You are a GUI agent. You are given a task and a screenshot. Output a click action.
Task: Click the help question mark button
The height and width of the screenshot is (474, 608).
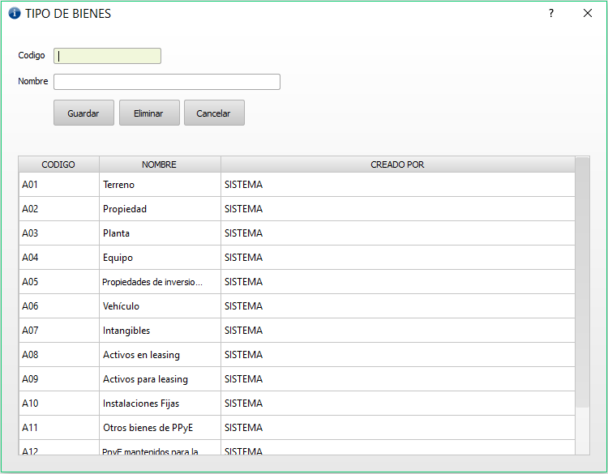click(x=551, y=14)
